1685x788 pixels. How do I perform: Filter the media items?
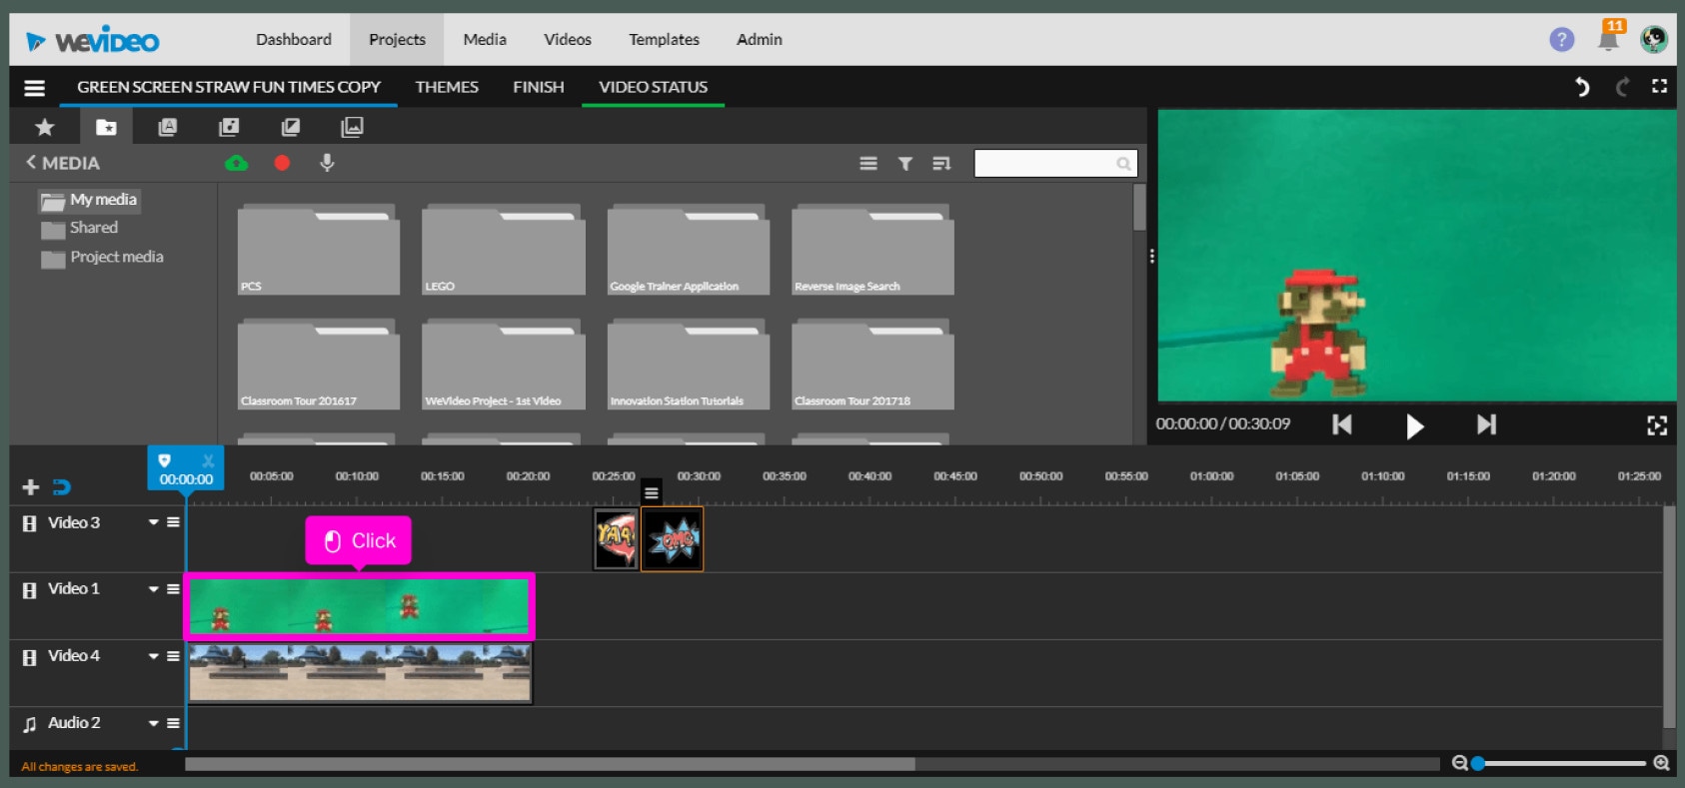[x=904, y=164]
